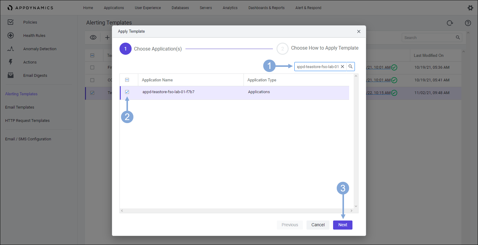Viewport: 478px width, 245px height.
Task: Uncheck the third selected template row checkbox
Action: (92, 93)
